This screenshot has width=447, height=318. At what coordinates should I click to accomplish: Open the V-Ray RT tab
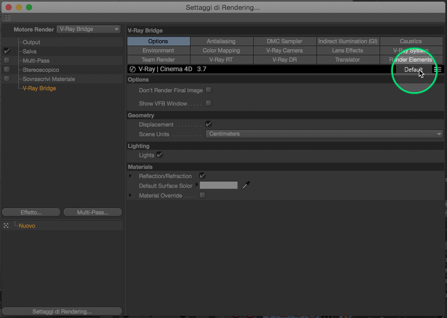pos(222,60)
